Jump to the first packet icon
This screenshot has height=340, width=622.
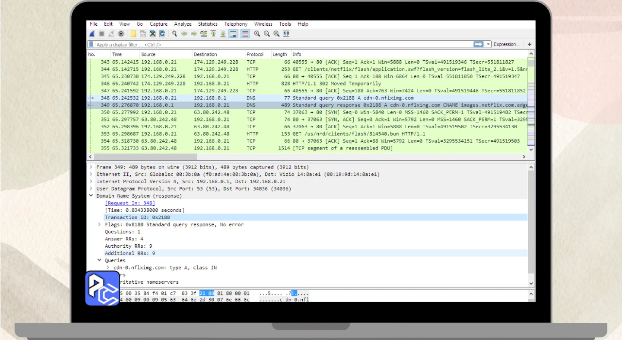click(213, 34)
